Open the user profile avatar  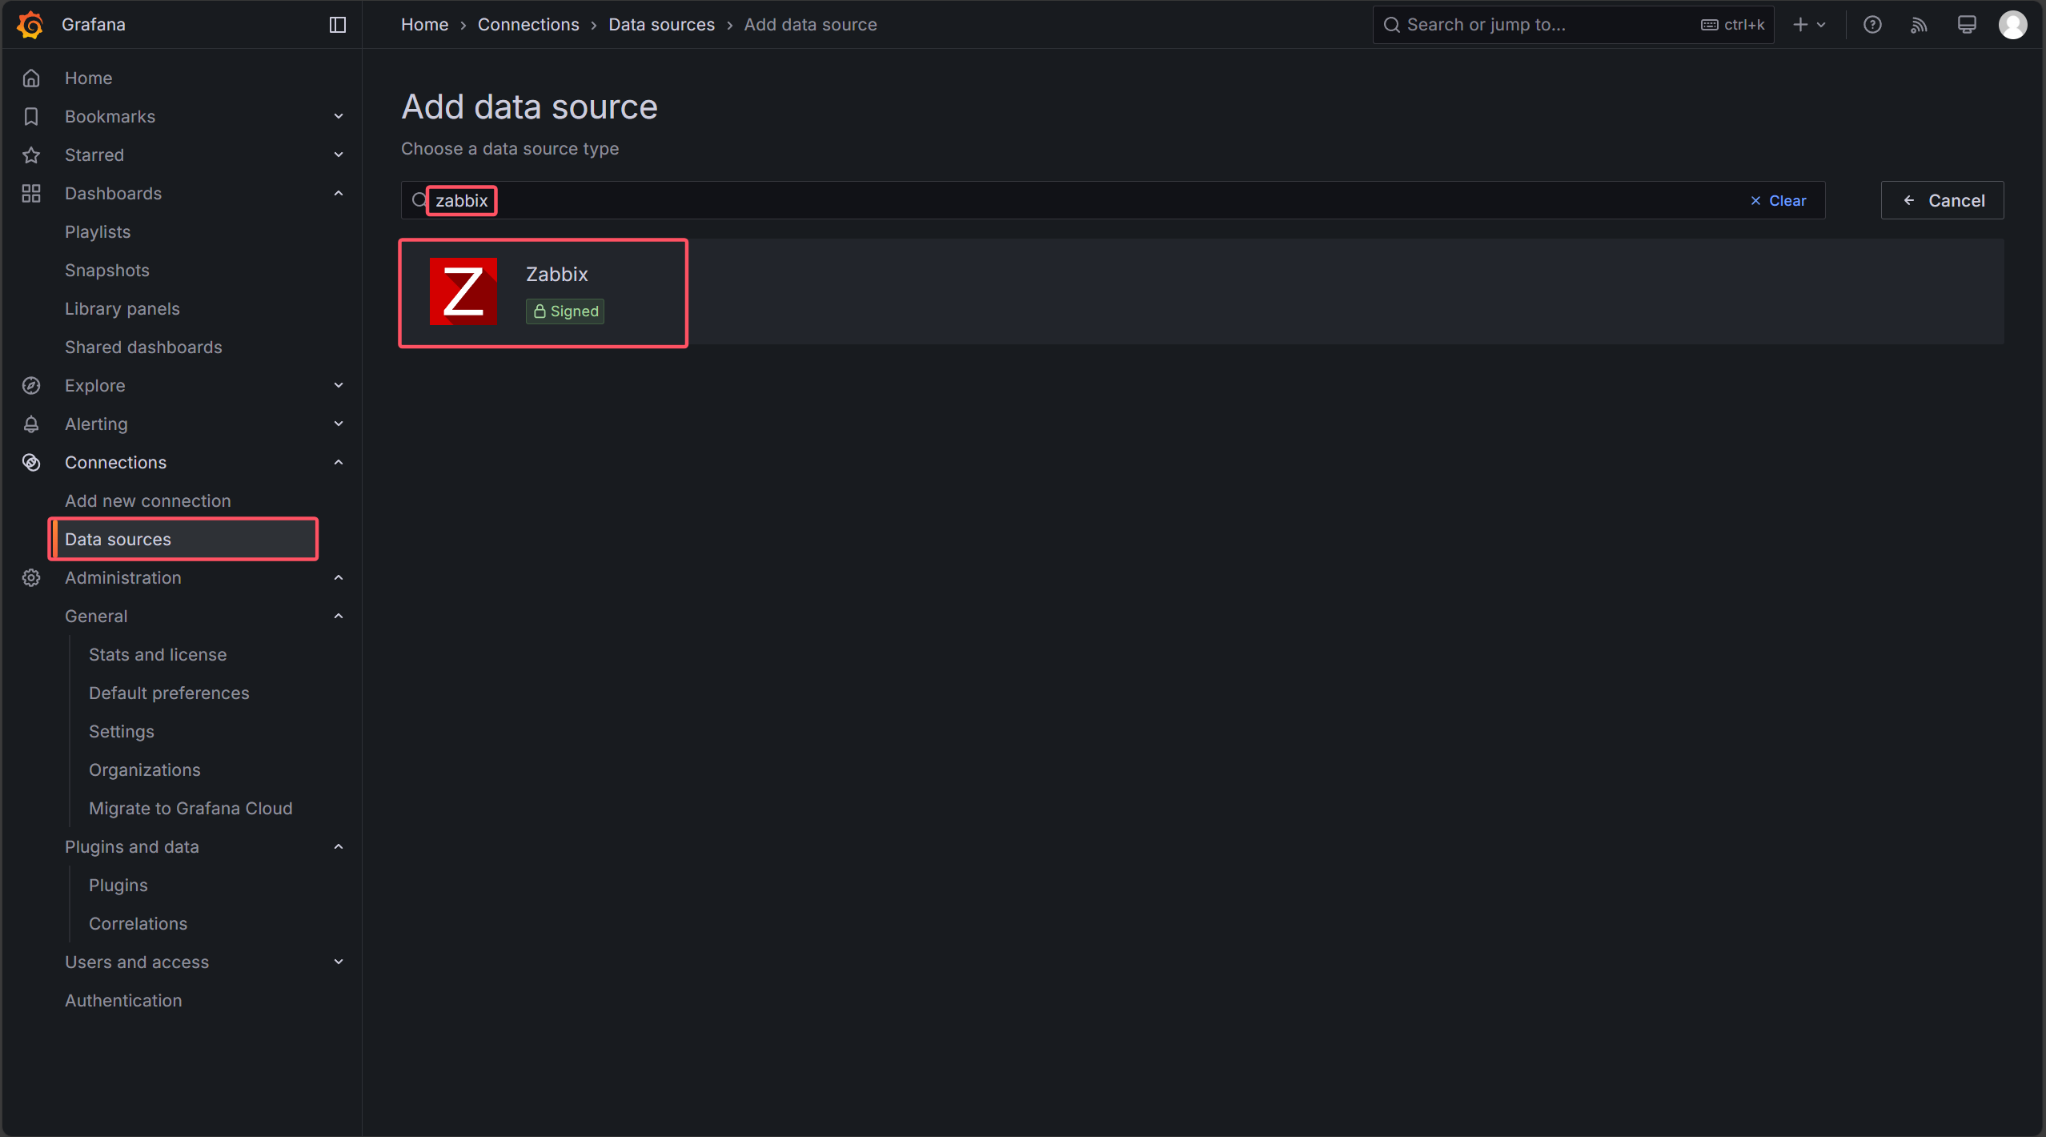[2013, 25]
